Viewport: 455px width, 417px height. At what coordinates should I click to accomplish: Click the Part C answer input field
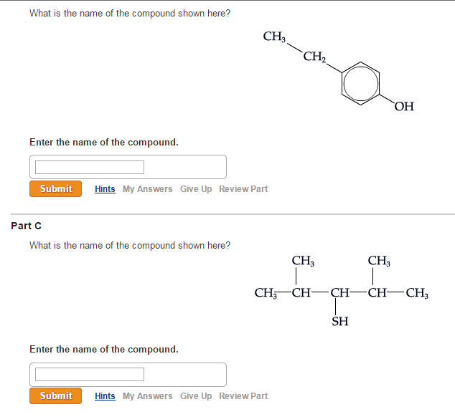click(90, 374)
